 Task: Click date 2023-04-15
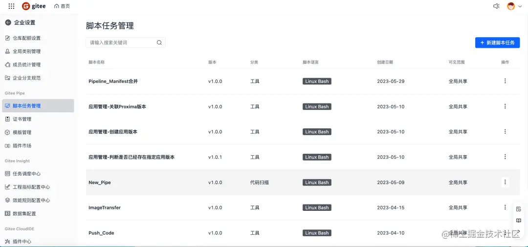tap(391, 207)
